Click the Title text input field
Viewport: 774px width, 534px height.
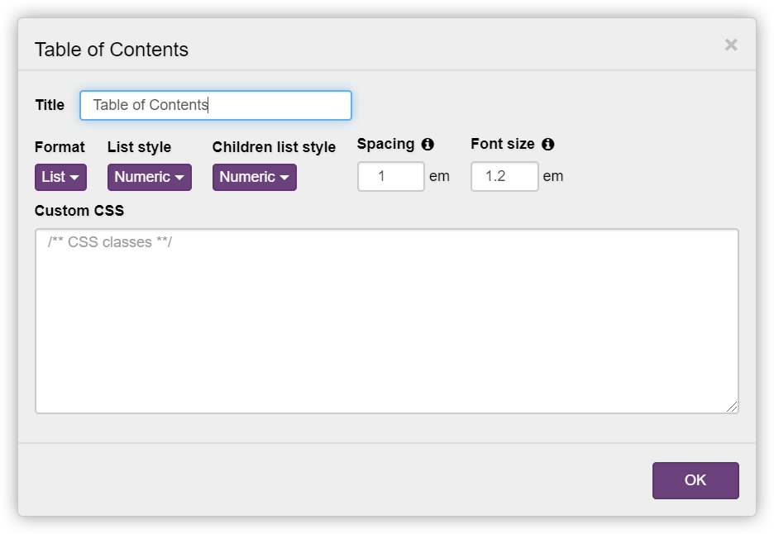(x=216, y=106)
